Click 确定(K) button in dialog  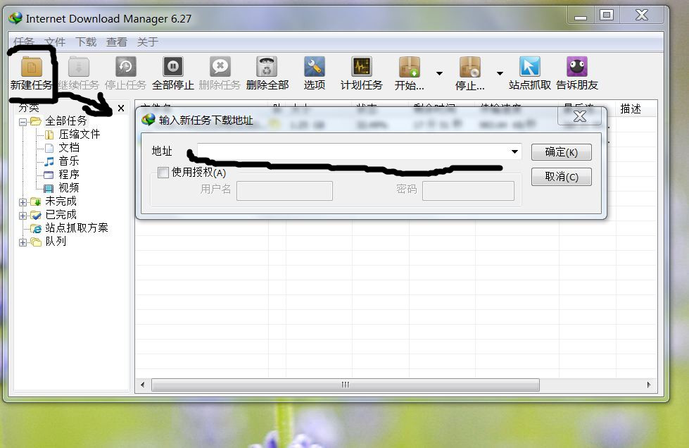[x=561, y=152]
